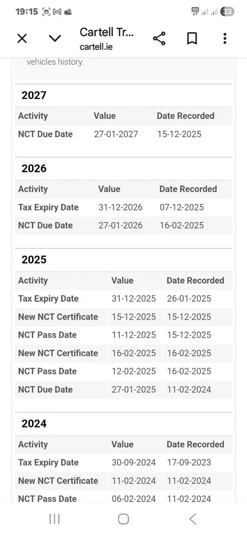The height and width of the screenshot is (535, 247).
Task: Tap the 27-01-2027 NCT Due Date value
Action: coord(116,134)
